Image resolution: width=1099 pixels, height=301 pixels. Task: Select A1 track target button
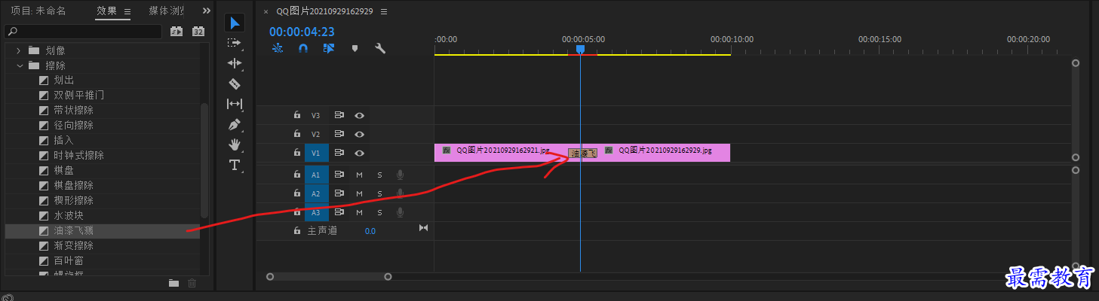(x=316, y=175)
